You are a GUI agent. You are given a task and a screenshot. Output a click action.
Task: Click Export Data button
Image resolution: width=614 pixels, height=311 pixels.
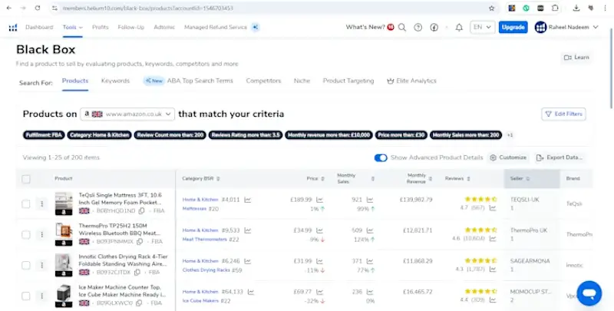[560, 157]
